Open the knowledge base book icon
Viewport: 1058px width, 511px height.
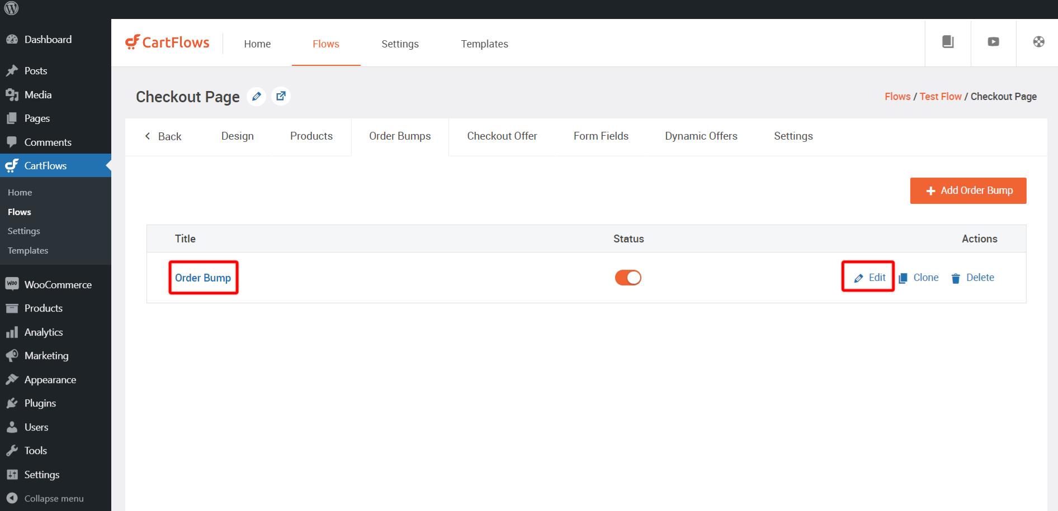tap(948, 42)
